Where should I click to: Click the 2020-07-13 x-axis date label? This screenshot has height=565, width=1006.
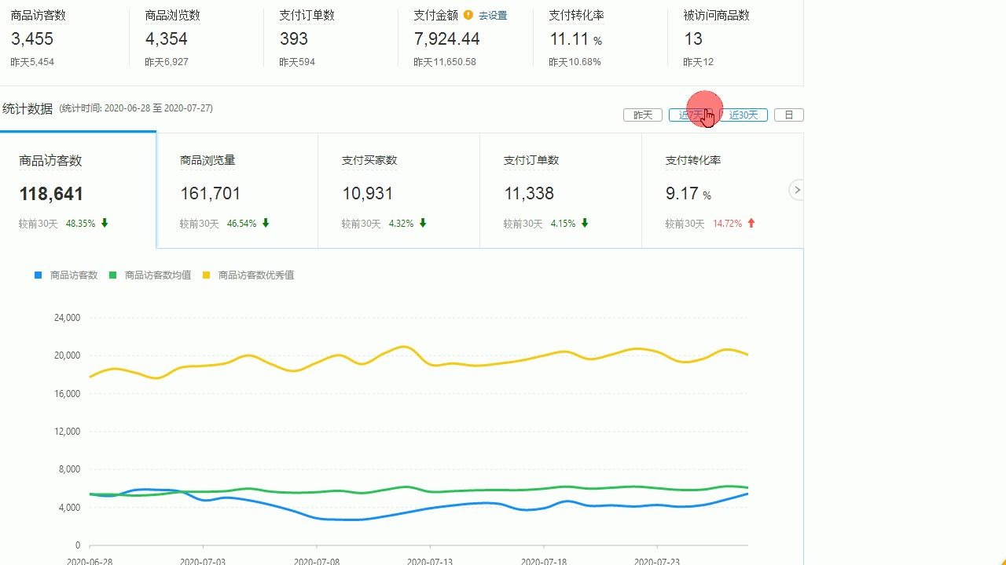pos(430,560)
